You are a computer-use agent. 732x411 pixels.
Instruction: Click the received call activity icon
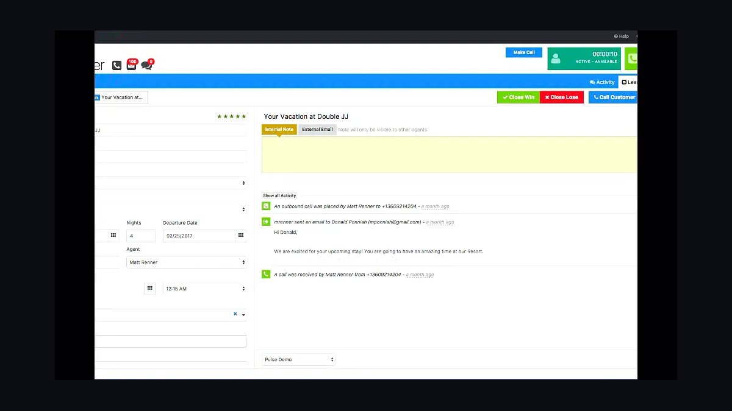(266, 274)
